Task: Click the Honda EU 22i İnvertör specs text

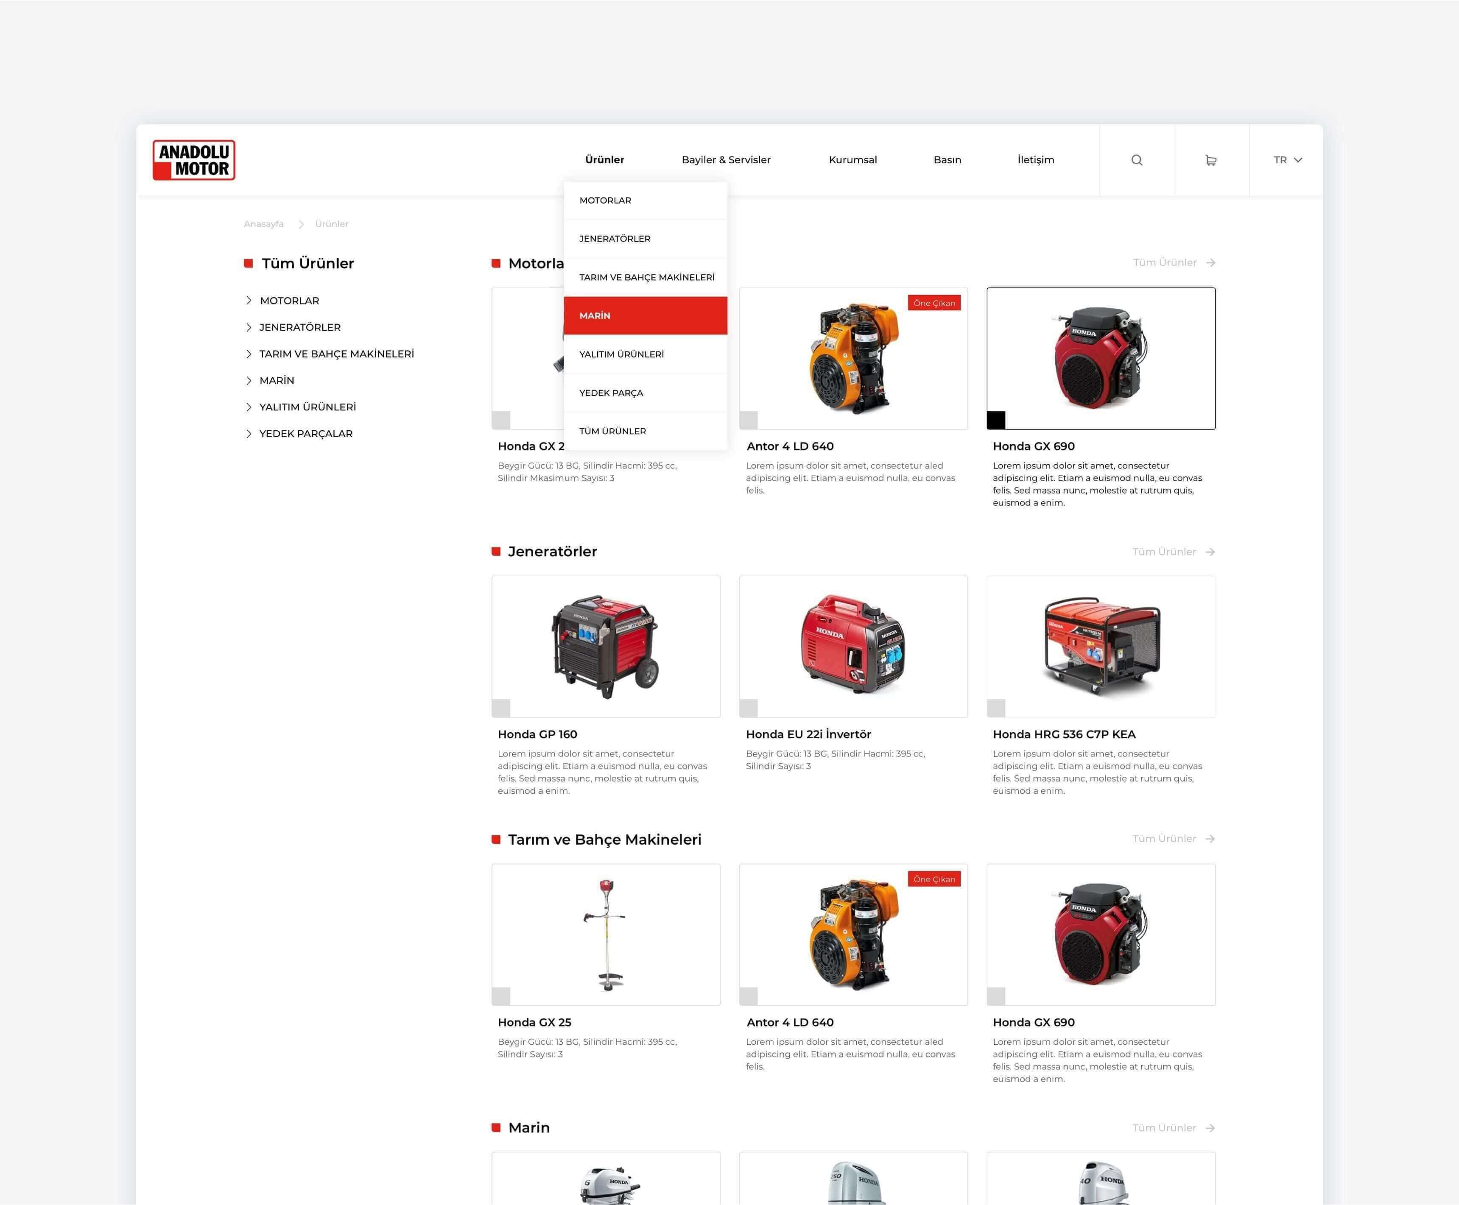Action: (x=836, y=760)
